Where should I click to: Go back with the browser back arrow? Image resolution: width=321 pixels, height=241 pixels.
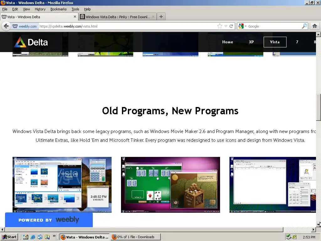coord(6,26)
